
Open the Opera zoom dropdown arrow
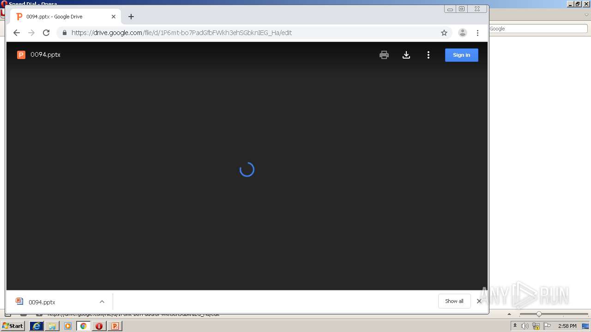click(x=509, y=314)
